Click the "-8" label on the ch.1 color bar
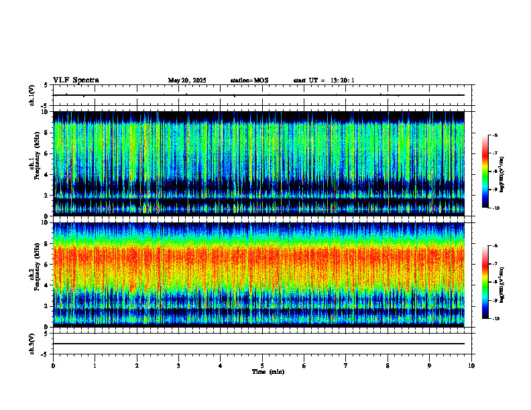 (x=495, y=172)
